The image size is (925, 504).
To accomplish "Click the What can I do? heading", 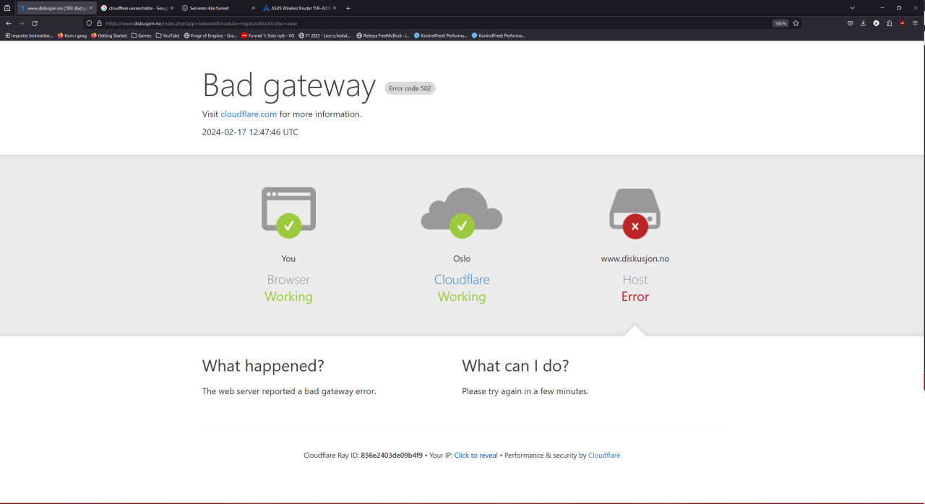I will (515, 366).
